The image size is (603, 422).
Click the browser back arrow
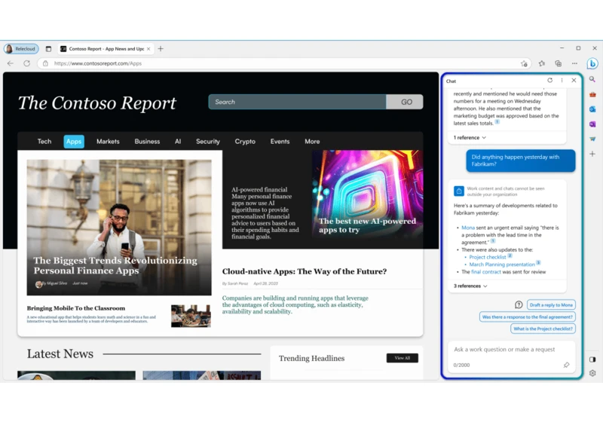pyautogui.click(x=11, y=63)
